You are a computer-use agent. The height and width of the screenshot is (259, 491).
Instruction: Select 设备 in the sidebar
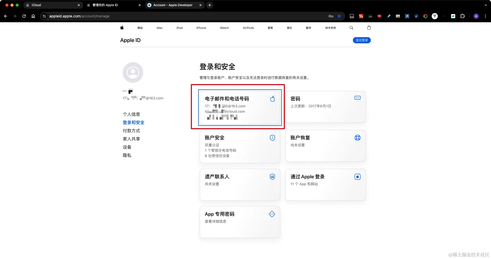[x=127, y=147]
